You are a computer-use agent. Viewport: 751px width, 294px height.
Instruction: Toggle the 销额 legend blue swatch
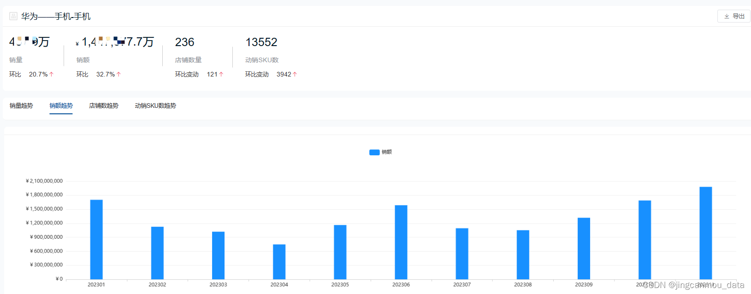tap(374, 152)
